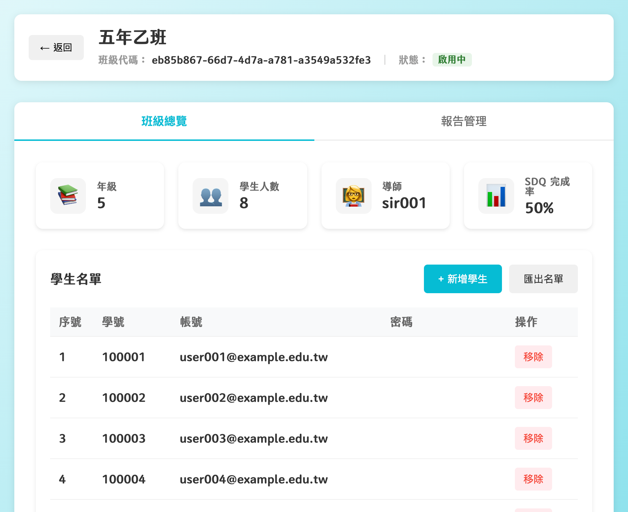This screenshot has height=512, width=628.
Task: Click the books icon on the 年級 card
Action: 68,196
